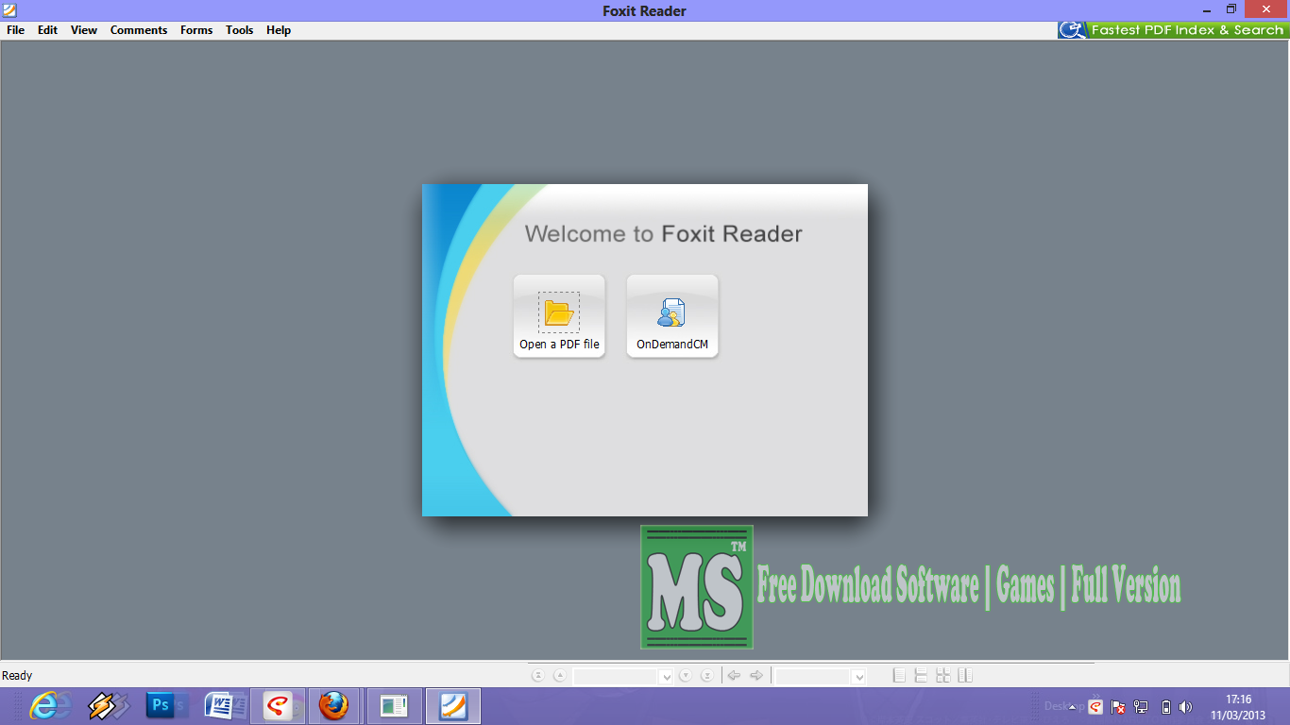Open Internet Explorer from taskbar
1290x725 pixels.
43,706
